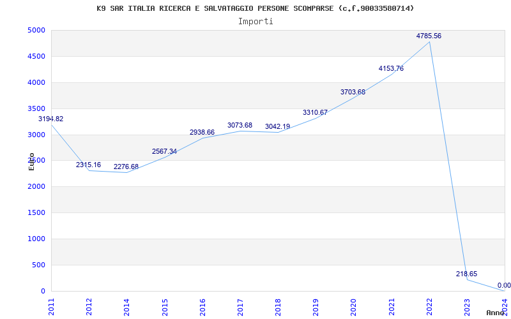Image resolution: width=511 pixels, height=319 pixels.
Task: Select the 2938.66 data label
Action: [202, 132]
